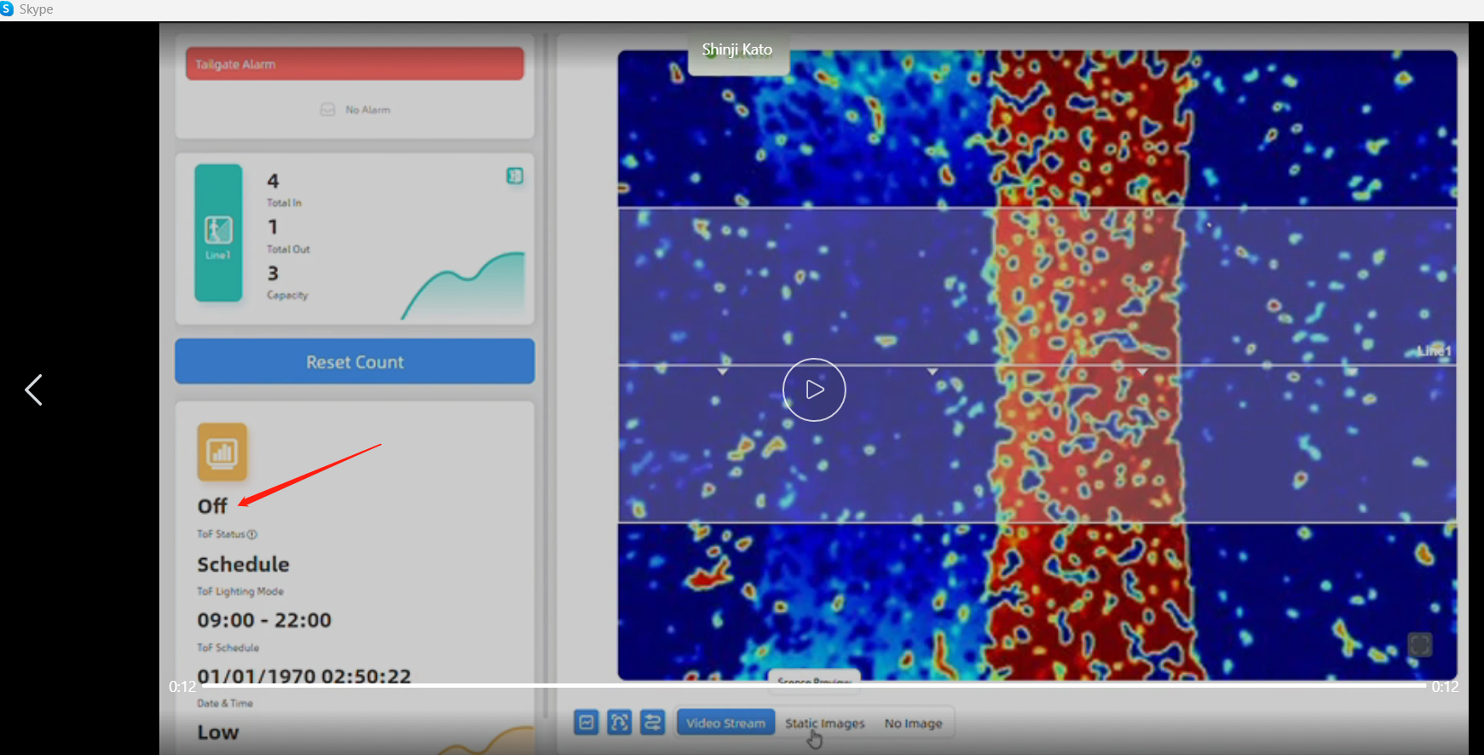Click the swap arrows toolbar icon
This screenshot has height=755, width=1484.
653,723
